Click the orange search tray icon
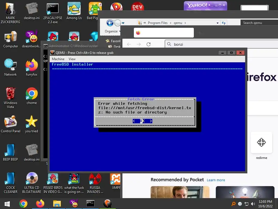 (233, 204)
